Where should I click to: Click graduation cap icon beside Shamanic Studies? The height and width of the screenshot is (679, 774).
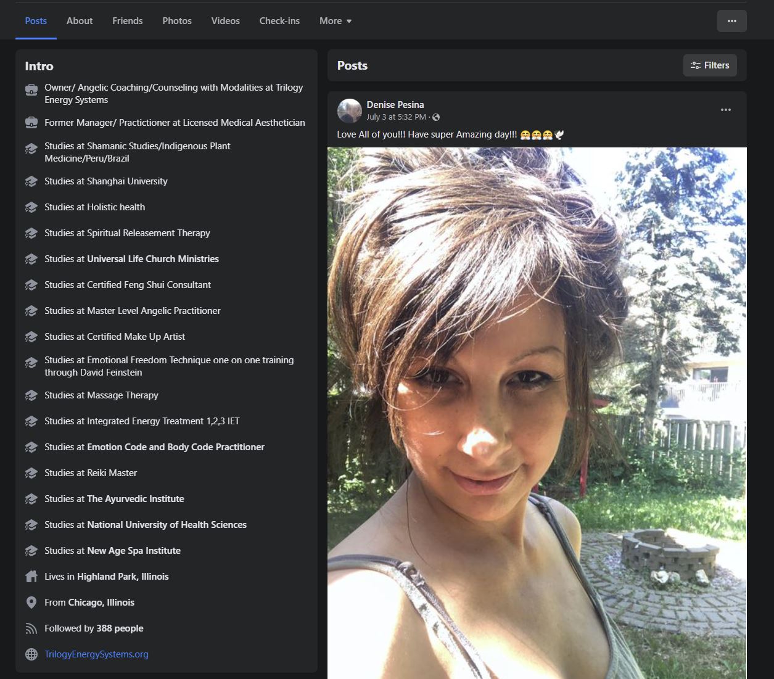pos(31,149)
